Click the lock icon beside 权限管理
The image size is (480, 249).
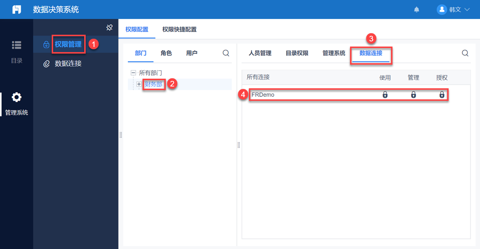[46, 45]
